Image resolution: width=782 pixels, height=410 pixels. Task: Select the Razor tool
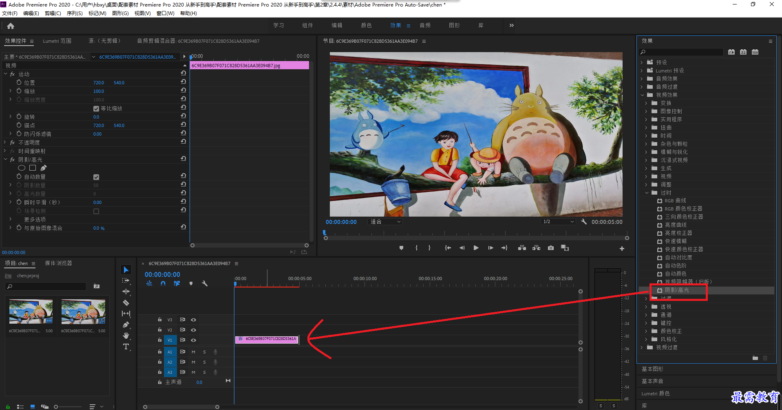pyautogui.click(x=126, y=303)
